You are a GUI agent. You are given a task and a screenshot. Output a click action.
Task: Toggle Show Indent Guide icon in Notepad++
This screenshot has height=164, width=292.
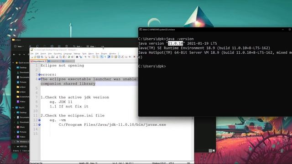pos(109,57)
